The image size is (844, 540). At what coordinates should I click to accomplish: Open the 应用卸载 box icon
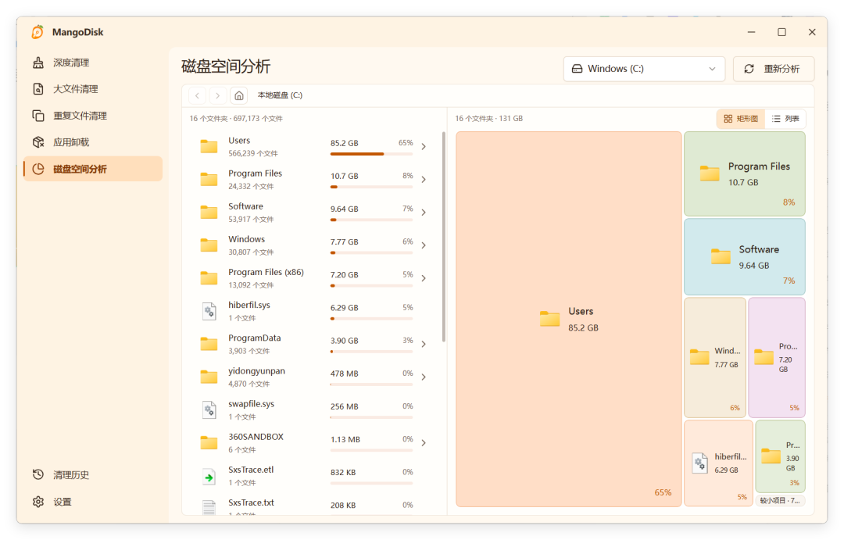tap(38, 142)
